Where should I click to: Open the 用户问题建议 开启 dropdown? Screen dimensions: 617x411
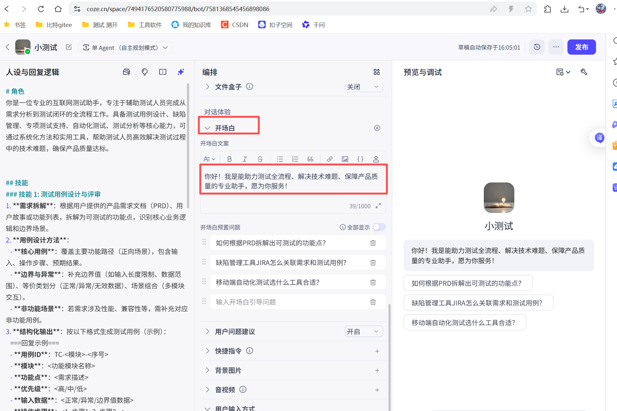363,332
